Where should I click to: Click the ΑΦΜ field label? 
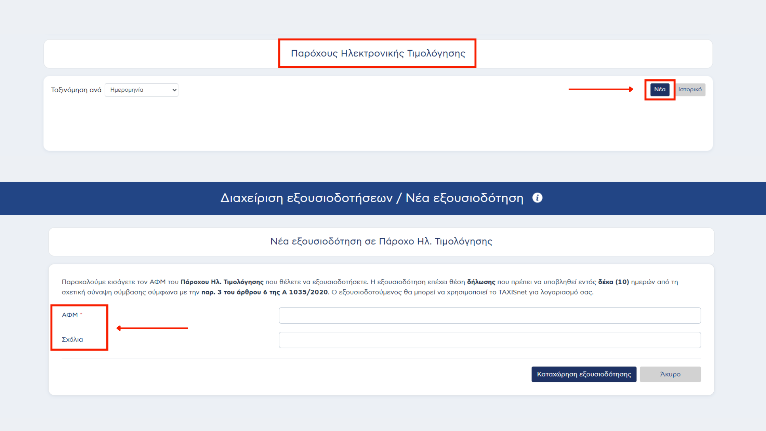[70, 315]
